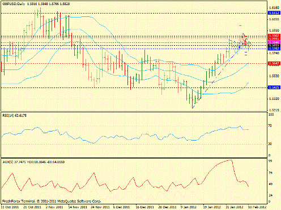The image size is (281, 210).
Task: Click the 28 Dec 2011 date label
Action: pos(167,207)
